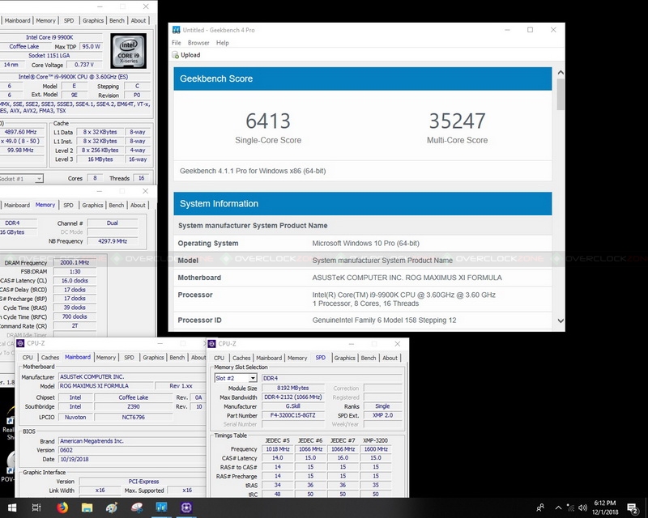
Task: Click the Geekbench 4 Pro title bar icon
Action: click(177, 30)
